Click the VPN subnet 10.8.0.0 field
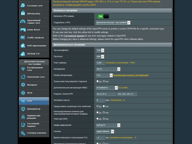The width and height of the screenshot is (192, 144). (106, 94)
